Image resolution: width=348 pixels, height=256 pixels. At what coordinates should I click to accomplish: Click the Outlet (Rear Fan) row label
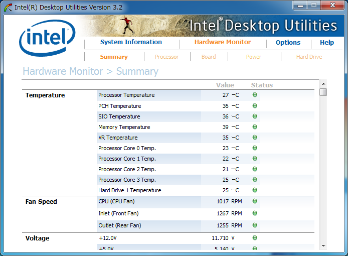(x=120, y=225)
